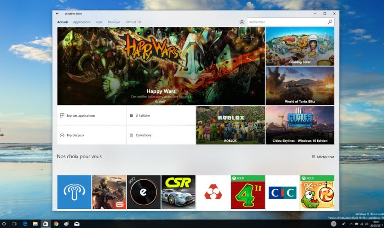The height and width of the screenshot is (228, 384).
Task: Click the Cortana circle on taskbar
Action: [x=4, y=223]
